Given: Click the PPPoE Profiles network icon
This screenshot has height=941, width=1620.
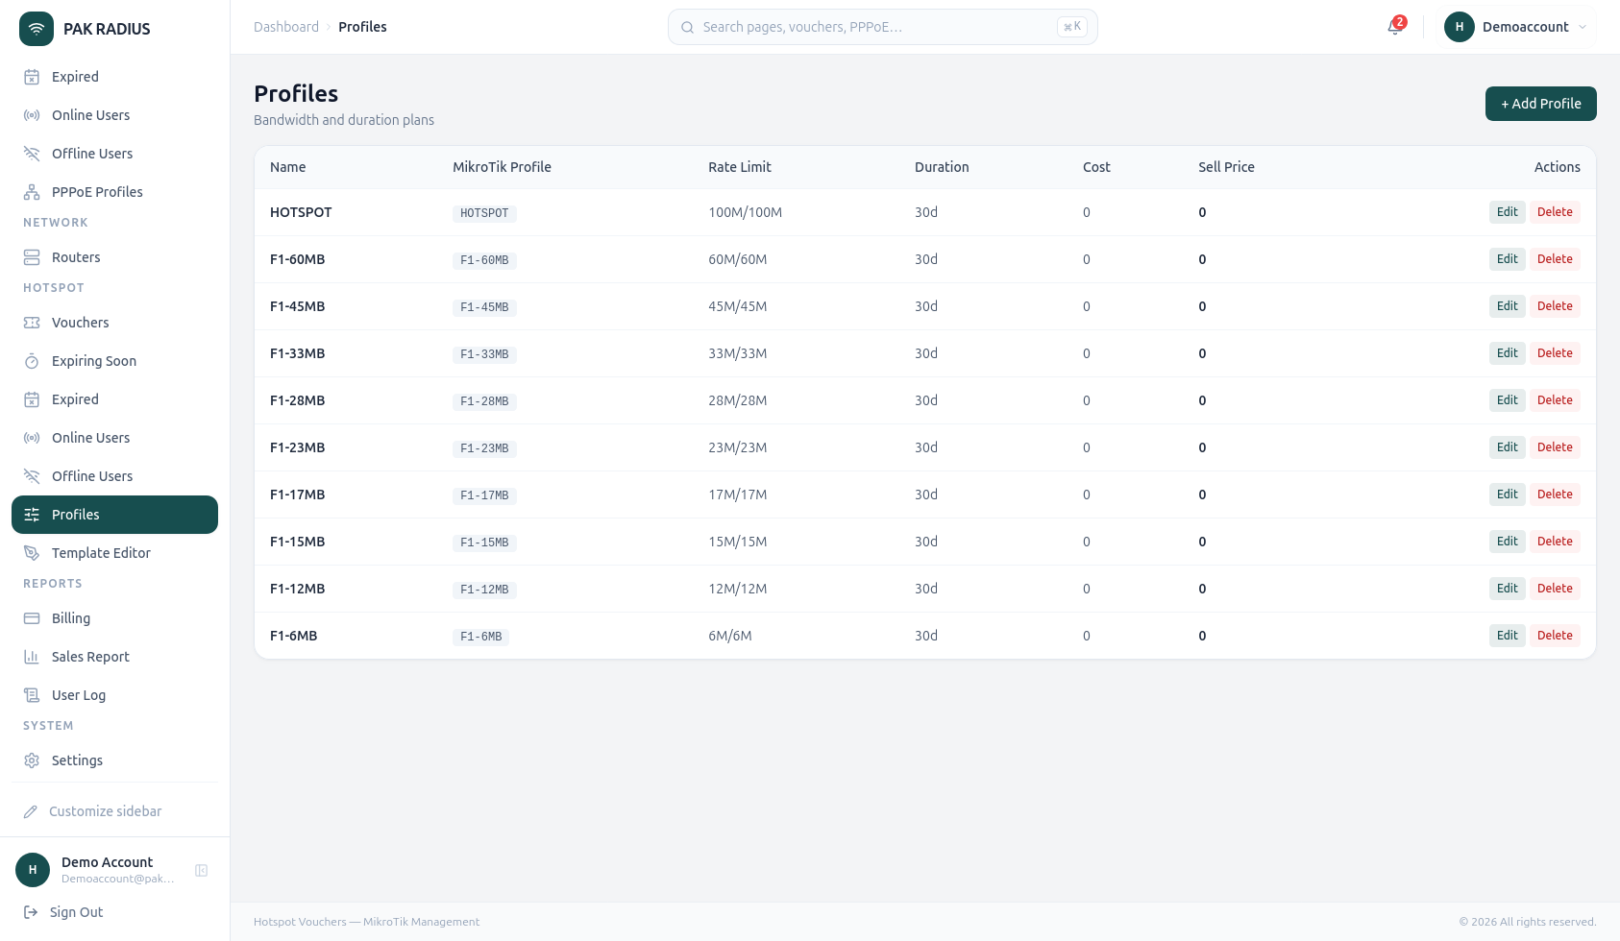Looking at the screenshot, I should click(32, 192).
